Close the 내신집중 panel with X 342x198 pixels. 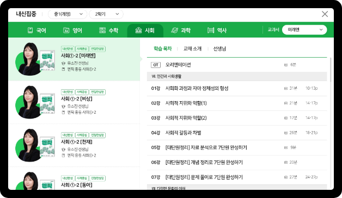point(325,14)
